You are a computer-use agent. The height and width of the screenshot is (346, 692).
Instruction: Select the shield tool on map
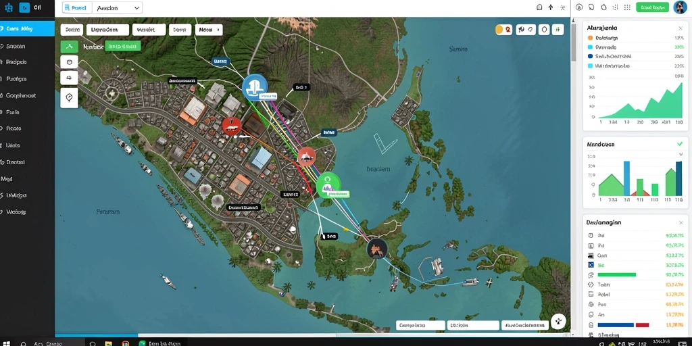70,61
